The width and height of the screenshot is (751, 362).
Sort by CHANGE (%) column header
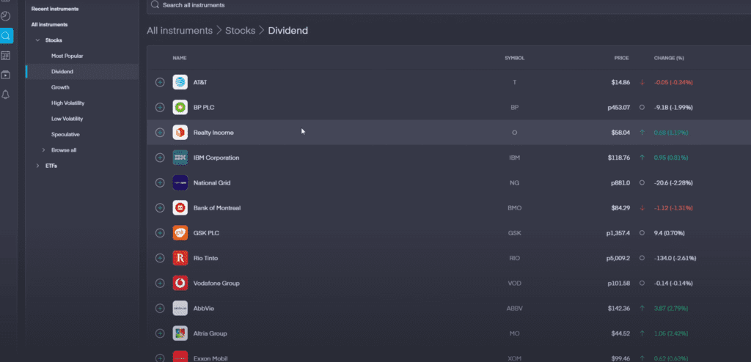(x=669, y=58)
